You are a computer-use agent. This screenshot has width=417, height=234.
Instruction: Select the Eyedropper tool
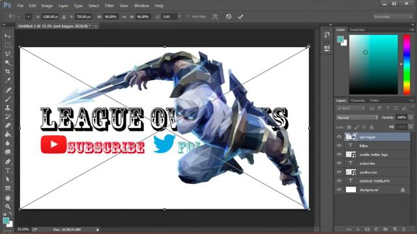point(8,80)
